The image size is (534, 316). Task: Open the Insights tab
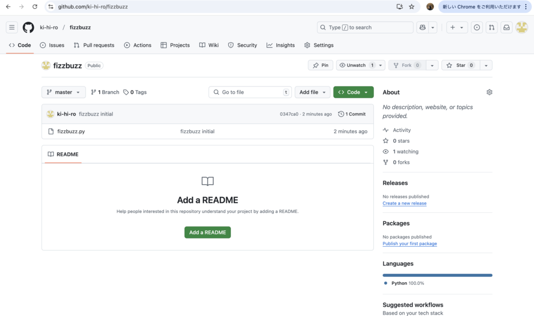coord(281,45)
